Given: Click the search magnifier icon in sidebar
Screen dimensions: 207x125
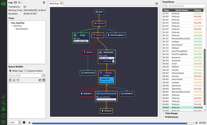Looking at the screenshot, I should pyautogui.click(x=3, y=103).
